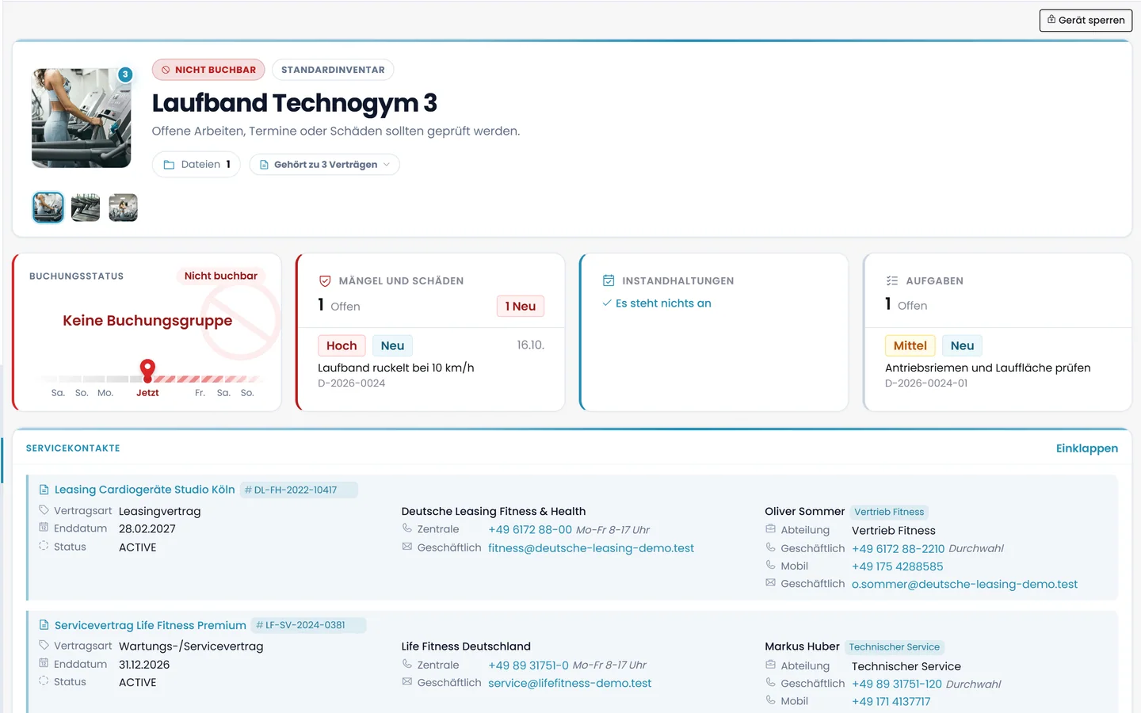Click the 'Hoch' severity badge in Mängel
The width and height of the screenshot is (1141, 713).
[x=342, y=345]
